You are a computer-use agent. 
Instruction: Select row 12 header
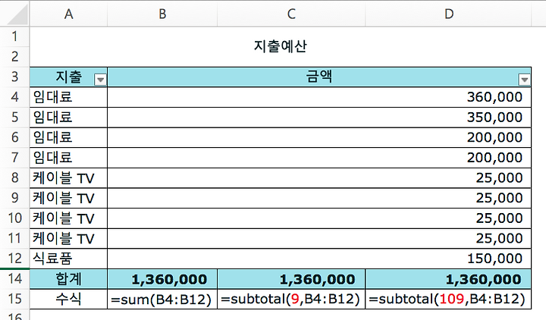click(14, 259)
